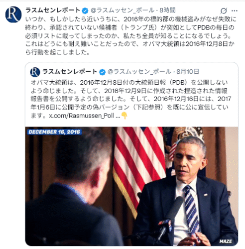The image size is (245, 249).
Task: Open the @ラスムッセン_ポール handle in main tweet
Action: (122, 10)
